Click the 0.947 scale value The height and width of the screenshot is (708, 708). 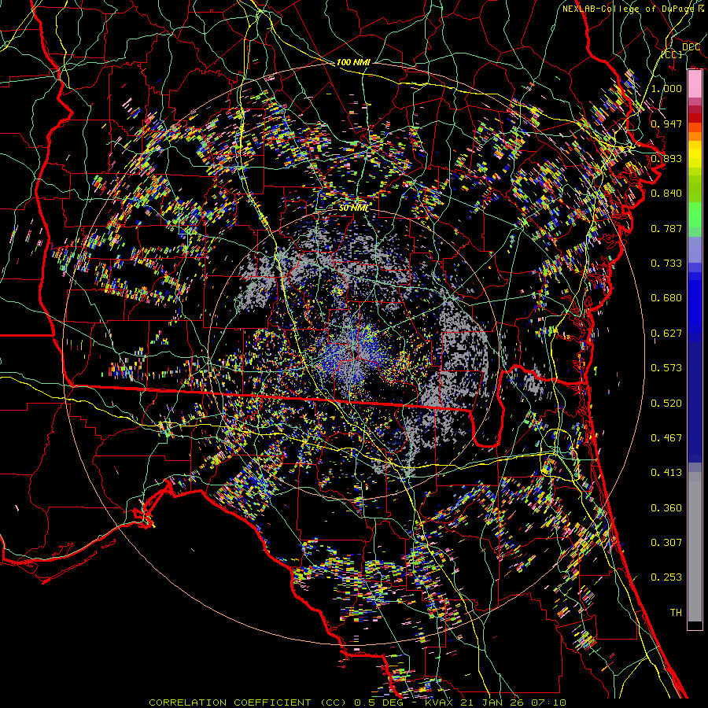coord(666,124)
